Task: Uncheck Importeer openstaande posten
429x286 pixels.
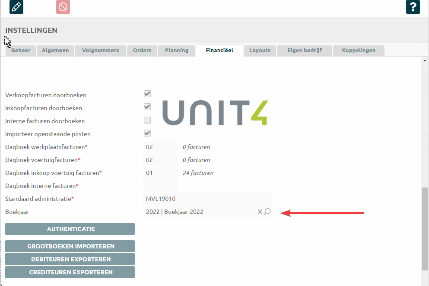Action: (x=147, y=133)
